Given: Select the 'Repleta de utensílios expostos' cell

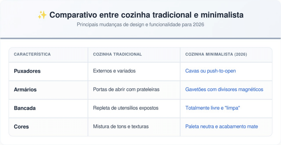Looking at the screenshot, I should click(x=126, y=108).
